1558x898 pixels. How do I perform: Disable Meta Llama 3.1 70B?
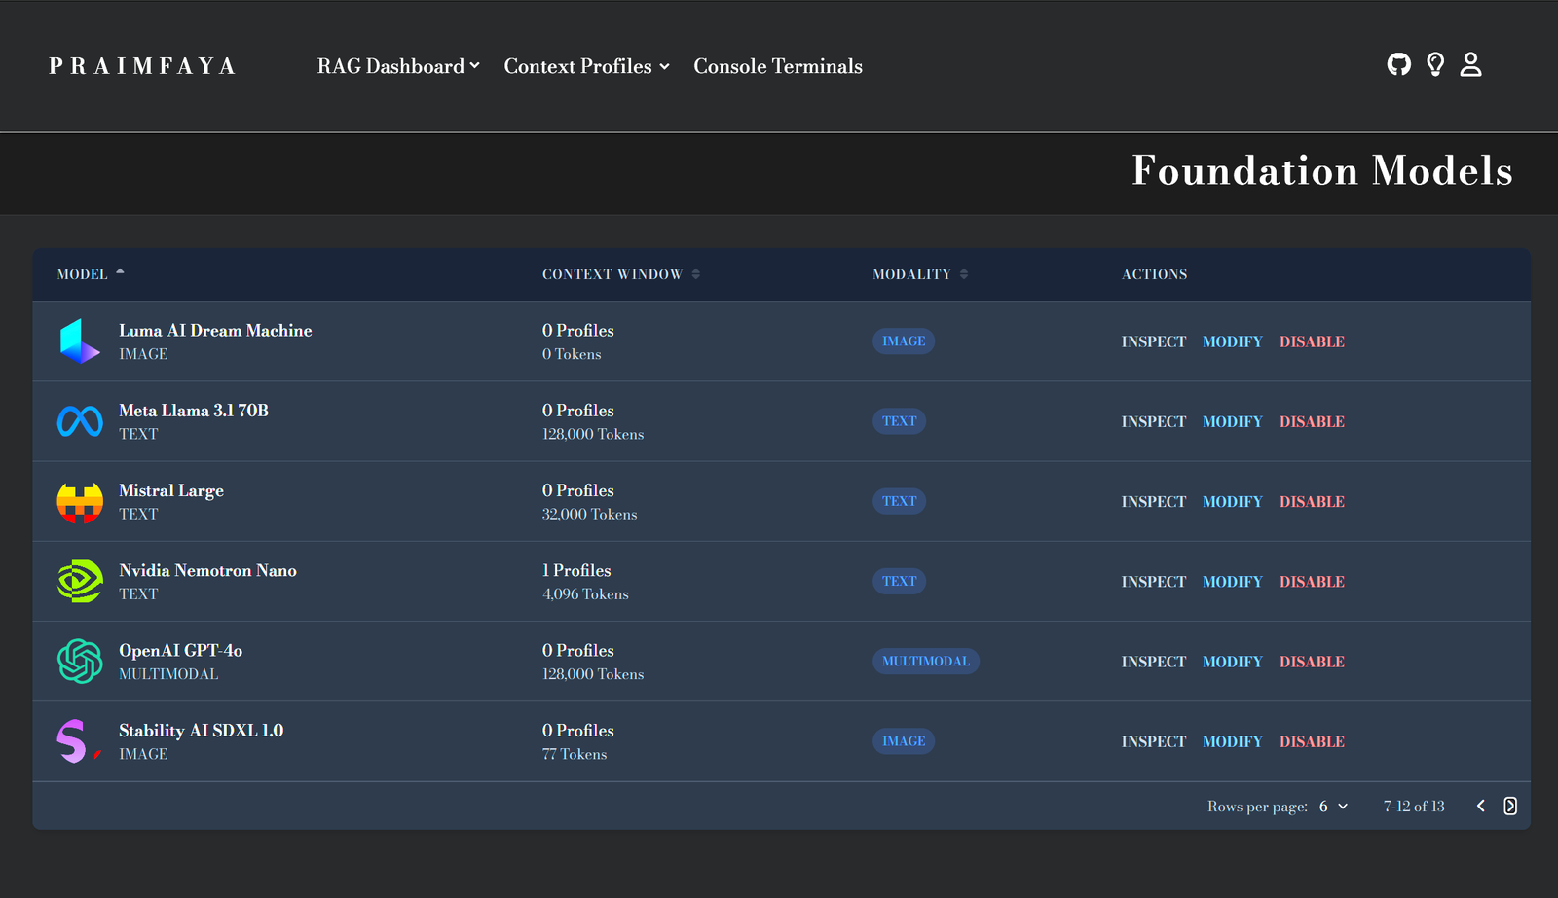(x=1312, y=421)
